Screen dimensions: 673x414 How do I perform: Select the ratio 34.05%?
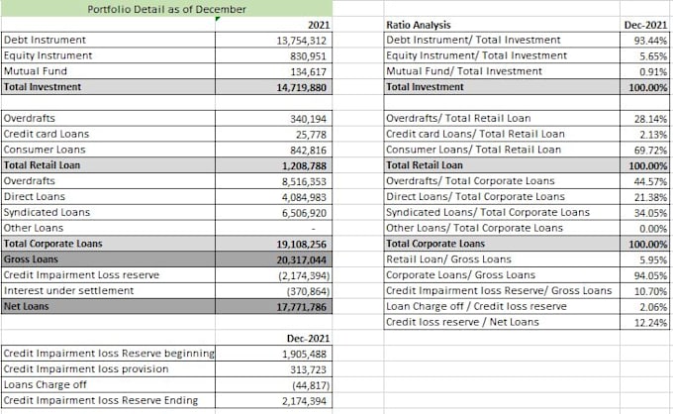(644, 212)
